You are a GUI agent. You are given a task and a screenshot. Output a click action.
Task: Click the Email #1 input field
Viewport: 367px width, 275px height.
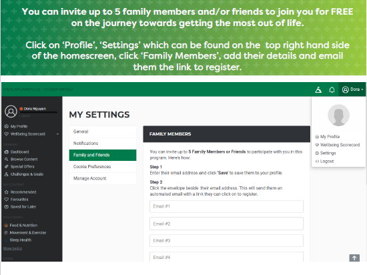226,206
